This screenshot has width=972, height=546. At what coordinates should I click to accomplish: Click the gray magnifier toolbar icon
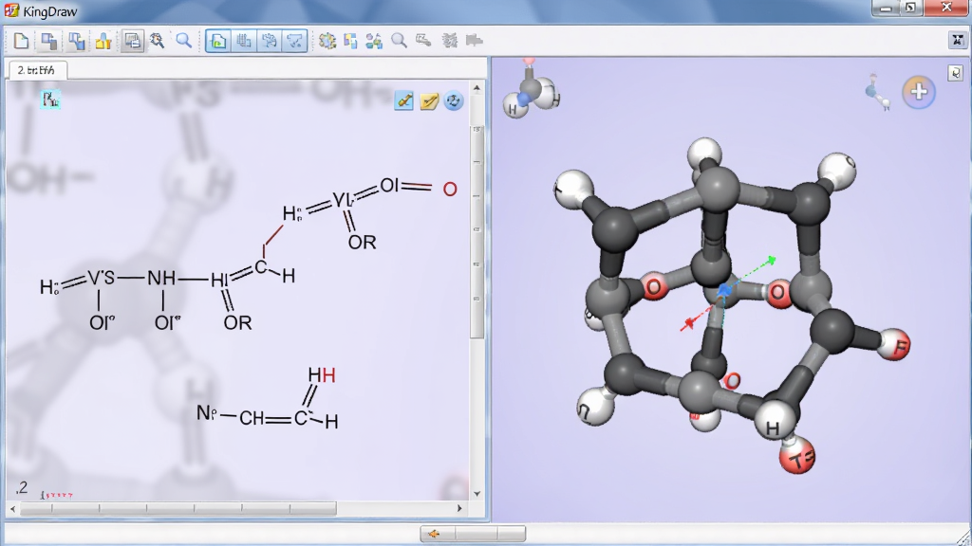pos(400,41)
